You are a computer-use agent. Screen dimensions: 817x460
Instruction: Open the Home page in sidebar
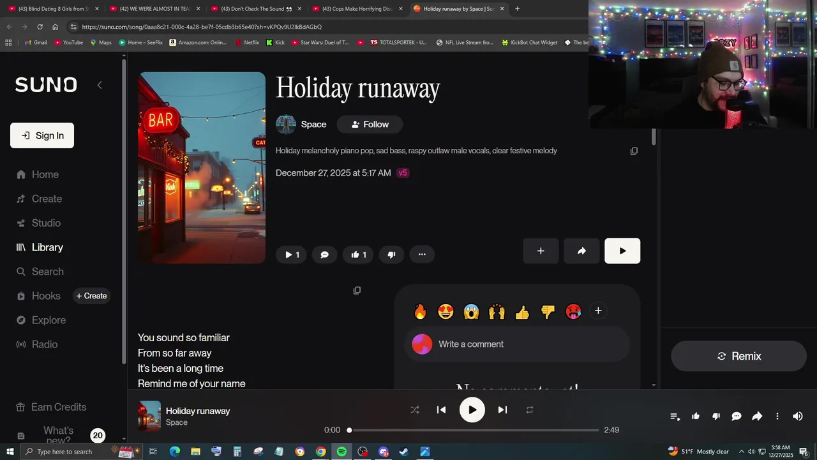[38, 174]
